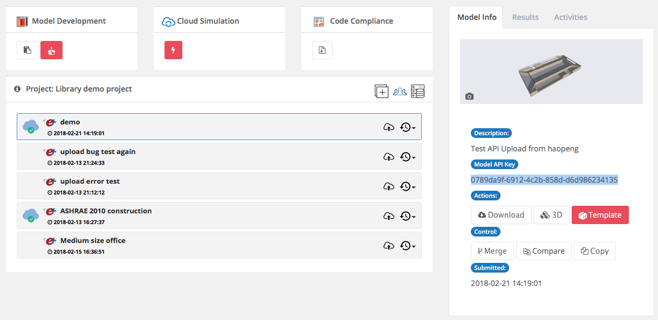Open history dropdown for ASHRAE 2010 construction
The height and width of the screenshot is (320, 658).
[407, 216]
